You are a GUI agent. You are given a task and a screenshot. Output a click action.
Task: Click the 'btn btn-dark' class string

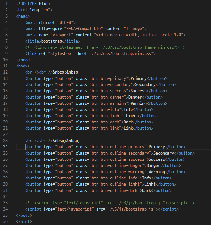(x=105, y=122)
